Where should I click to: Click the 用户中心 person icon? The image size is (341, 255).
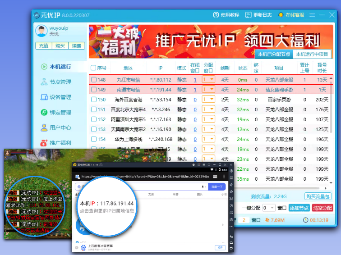pos(44,127)
